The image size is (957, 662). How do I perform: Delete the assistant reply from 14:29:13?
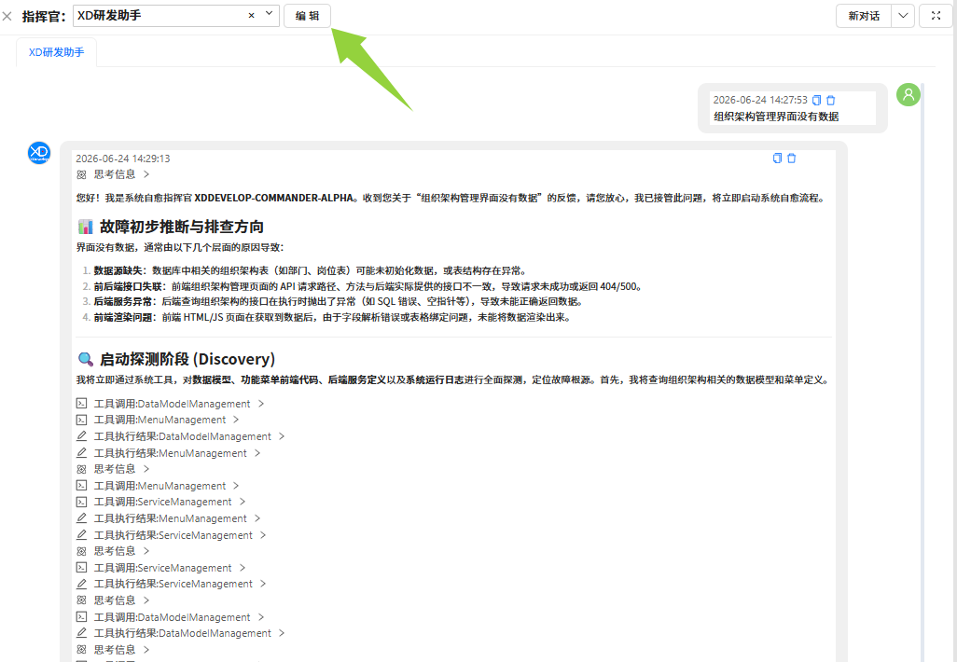pyautogui.click(x=792, y=158)
